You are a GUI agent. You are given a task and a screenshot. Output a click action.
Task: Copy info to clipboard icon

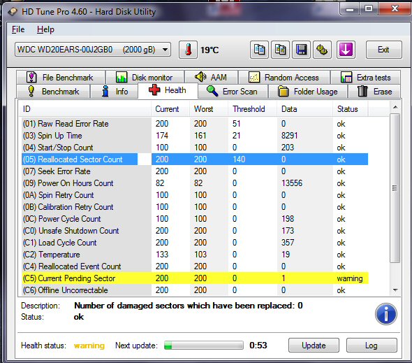[x=259, y=50]
